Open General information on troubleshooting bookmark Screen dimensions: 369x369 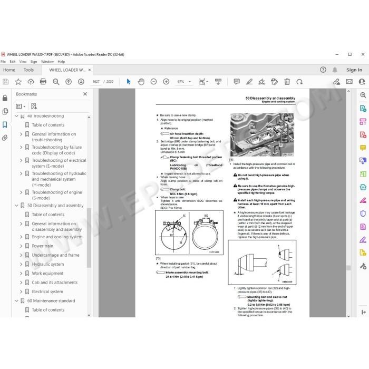[54, 137]
